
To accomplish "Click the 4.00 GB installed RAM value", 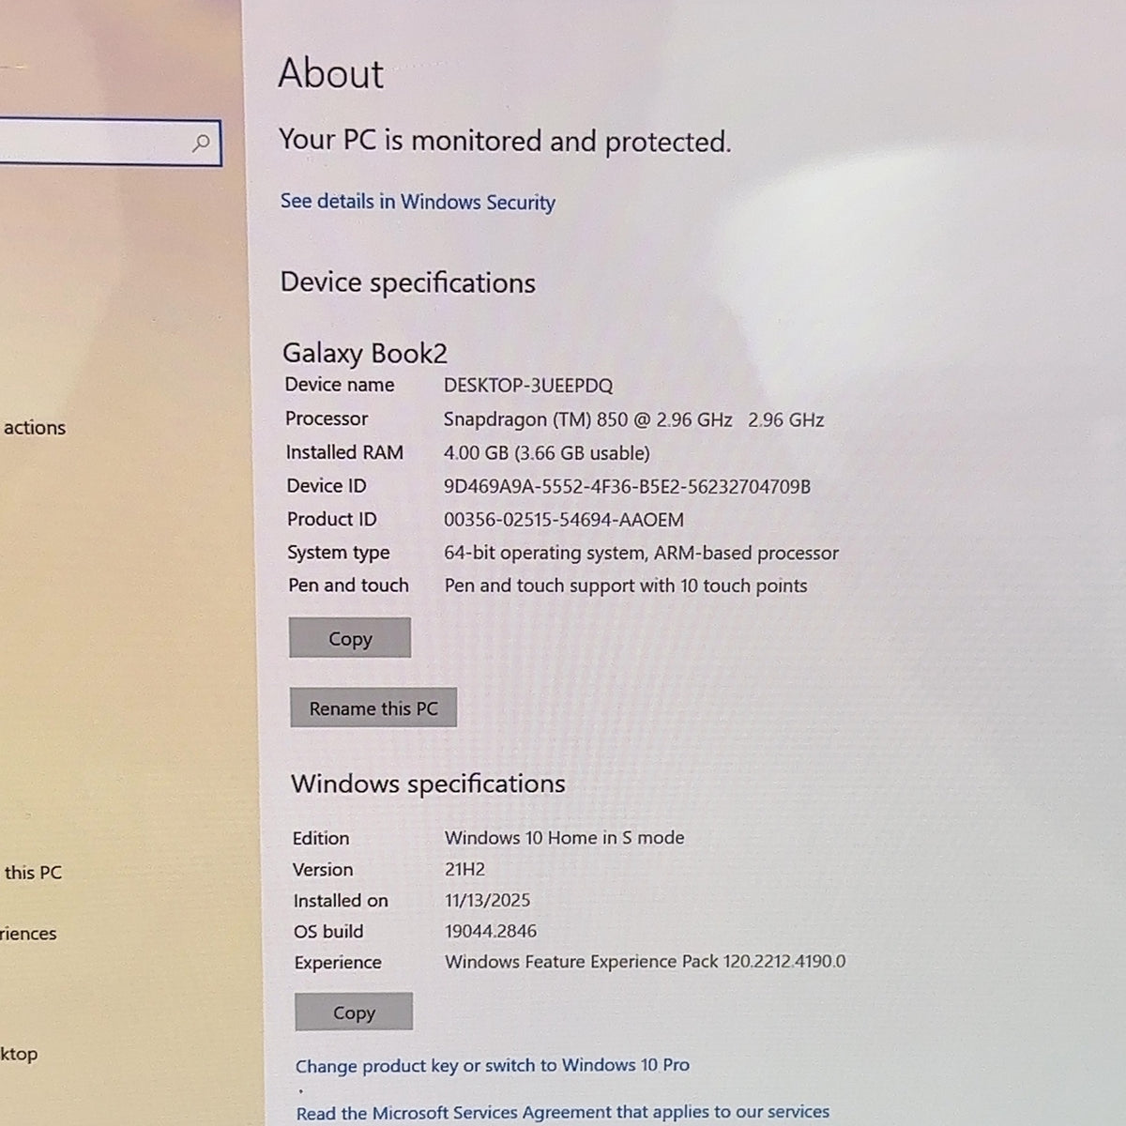I will (547, 453).
